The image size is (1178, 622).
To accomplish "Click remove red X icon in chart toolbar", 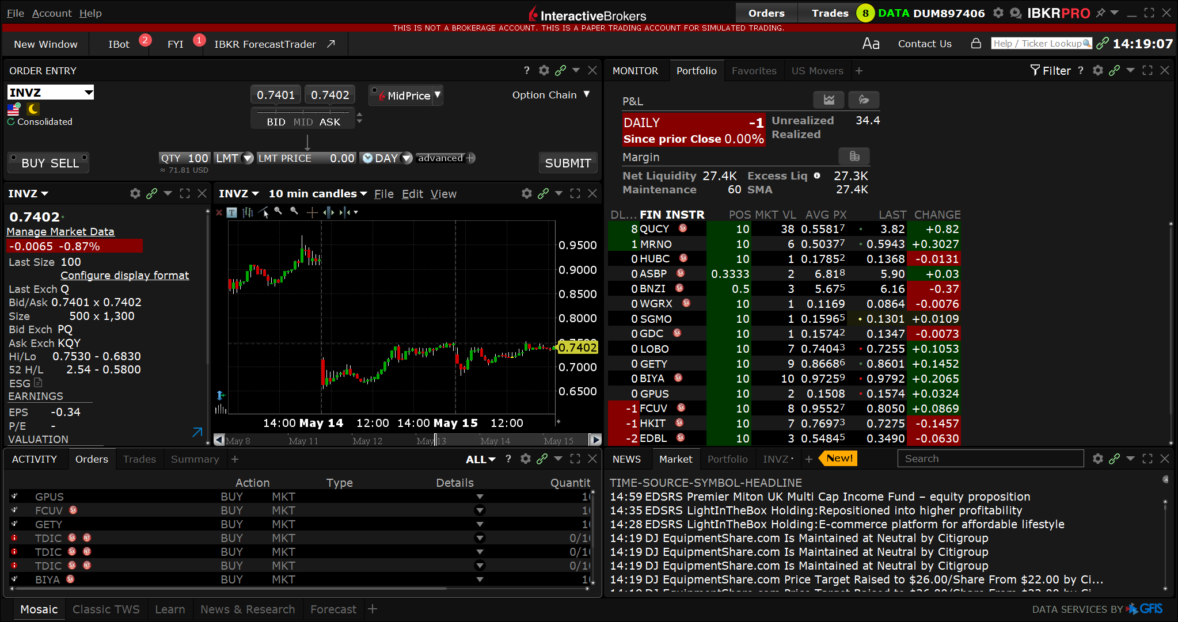I will click(x=219, y=212).
